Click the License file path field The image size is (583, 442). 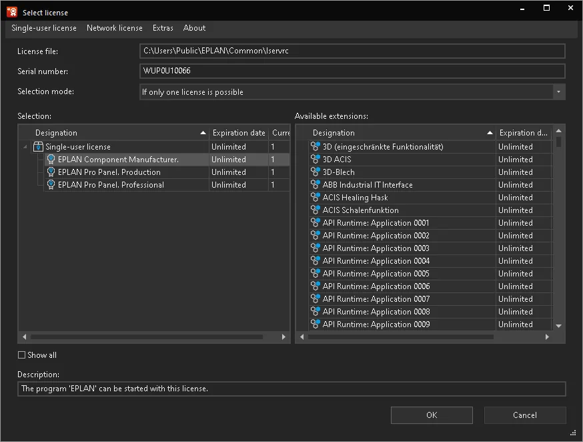coord(352,51)
